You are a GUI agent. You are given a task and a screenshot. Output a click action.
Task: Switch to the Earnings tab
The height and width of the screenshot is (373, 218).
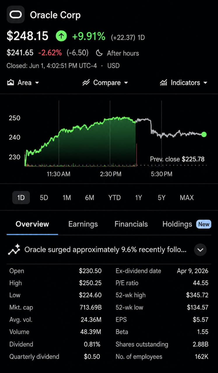83,224
